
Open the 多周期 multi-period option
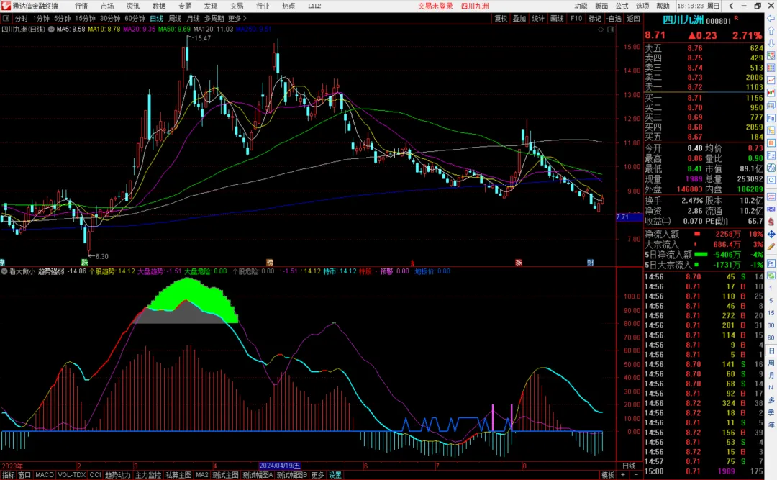click(x=214, y=18)
